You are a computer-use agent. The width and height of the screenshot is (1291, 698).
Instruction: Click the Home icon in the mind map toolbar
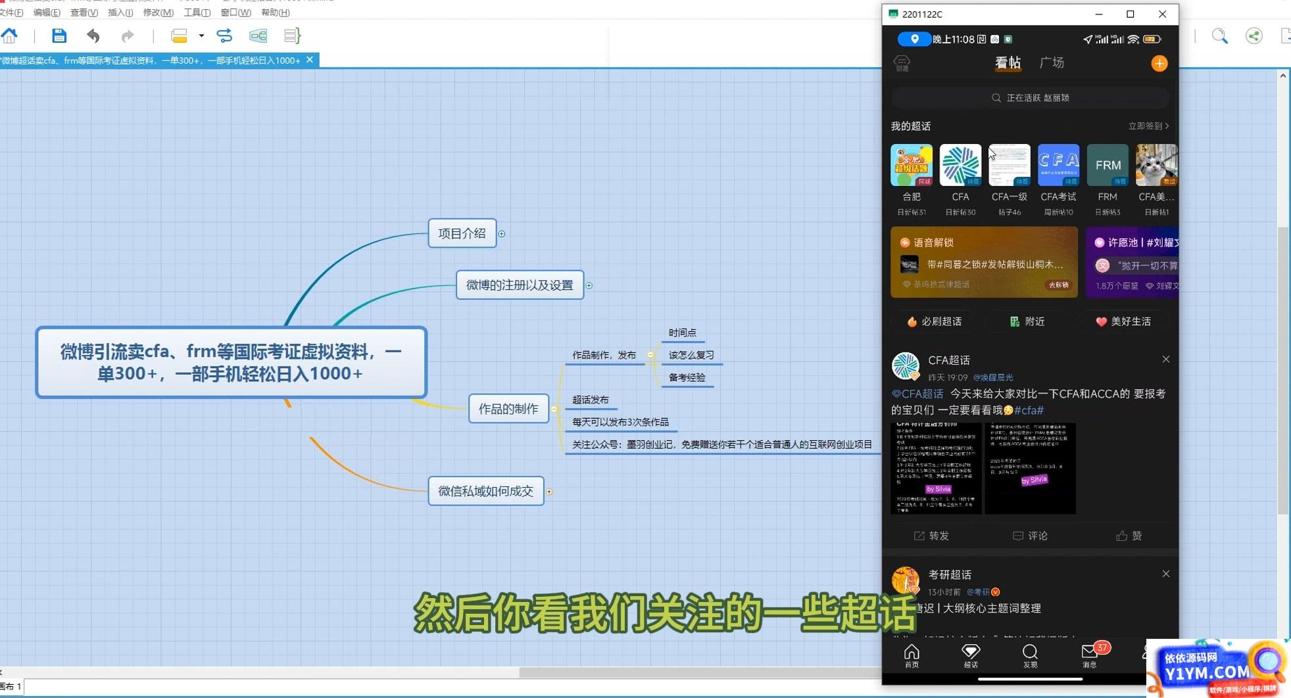pos(10,35)
